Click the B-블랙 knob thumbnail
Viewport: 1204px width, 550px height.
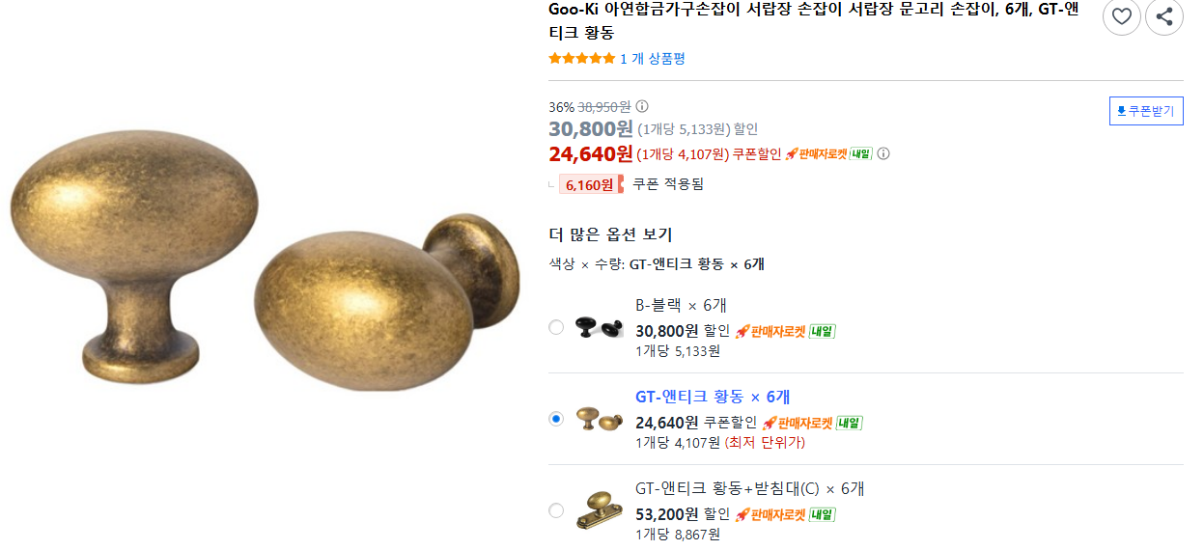[599, 327]
